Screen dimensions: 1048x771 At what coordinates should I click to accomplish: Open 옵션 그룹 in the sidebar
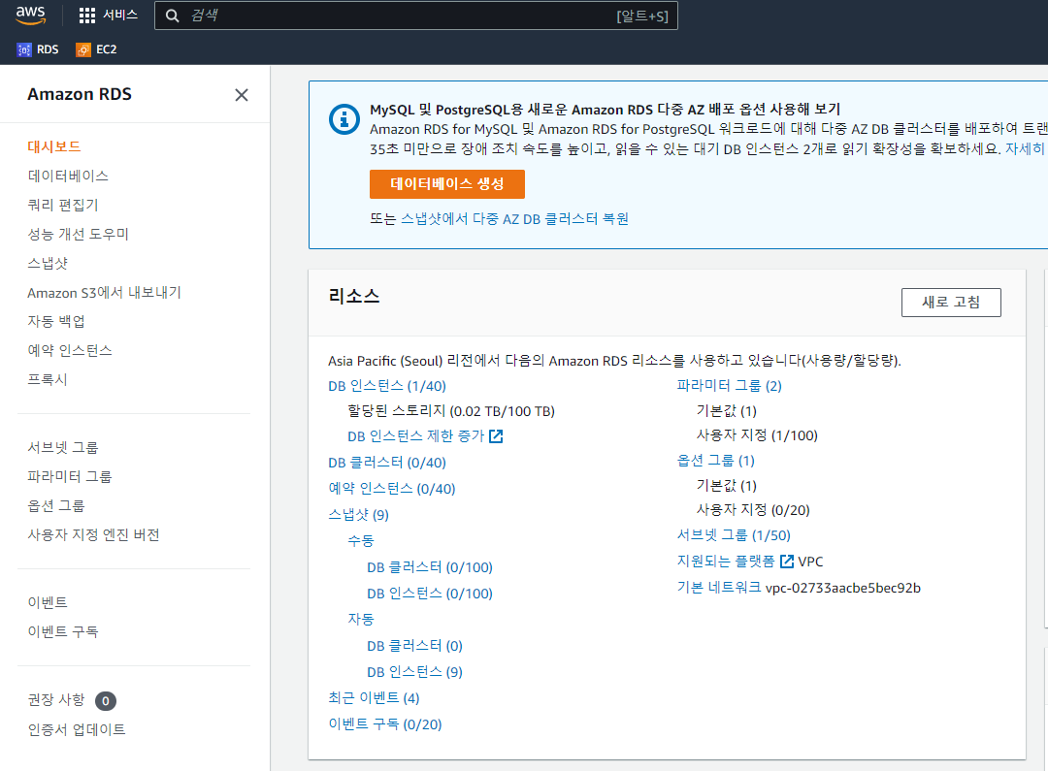pyautogui.click(x=56, y=506)
